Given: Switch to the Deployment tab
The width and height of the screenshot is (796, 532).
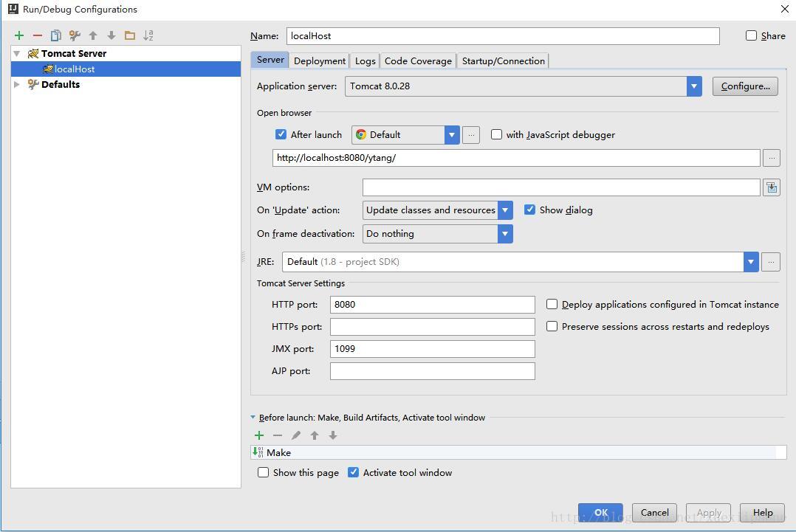Looking at the screenshot, I should coord(319,61).
